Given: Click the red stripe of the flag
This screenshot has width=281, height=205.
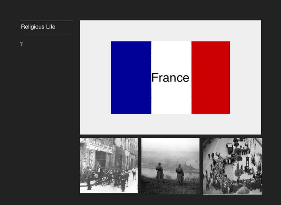Looking at the screenshot, I should click(x=210, y=77).
